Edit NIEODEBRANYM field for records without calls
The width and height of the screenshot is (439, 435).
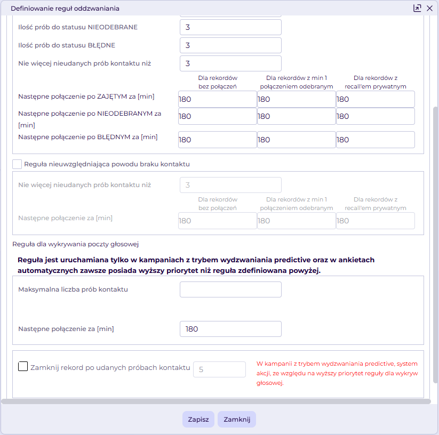(x=218, y=116)
